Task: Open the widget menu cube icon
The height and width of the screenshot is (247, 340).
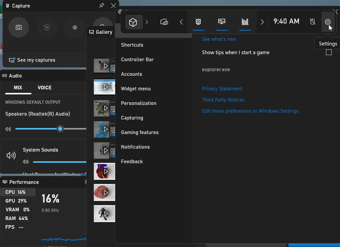Action: pyautogui.click(x=133, y=22)
